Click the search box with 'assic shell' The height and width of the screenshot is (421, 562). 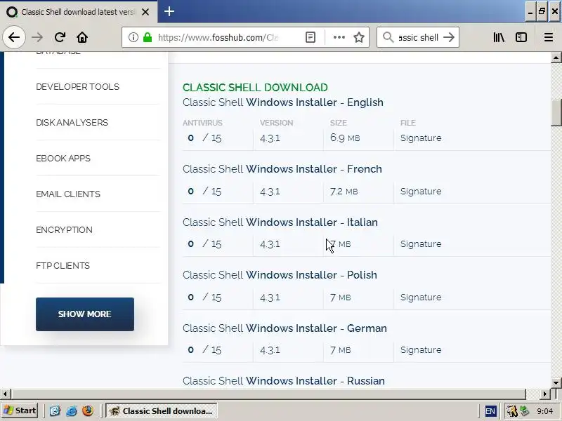pos(418,37)
